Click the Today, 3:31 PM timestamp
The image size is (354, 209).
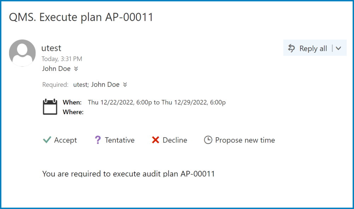[x=62, y=59]
